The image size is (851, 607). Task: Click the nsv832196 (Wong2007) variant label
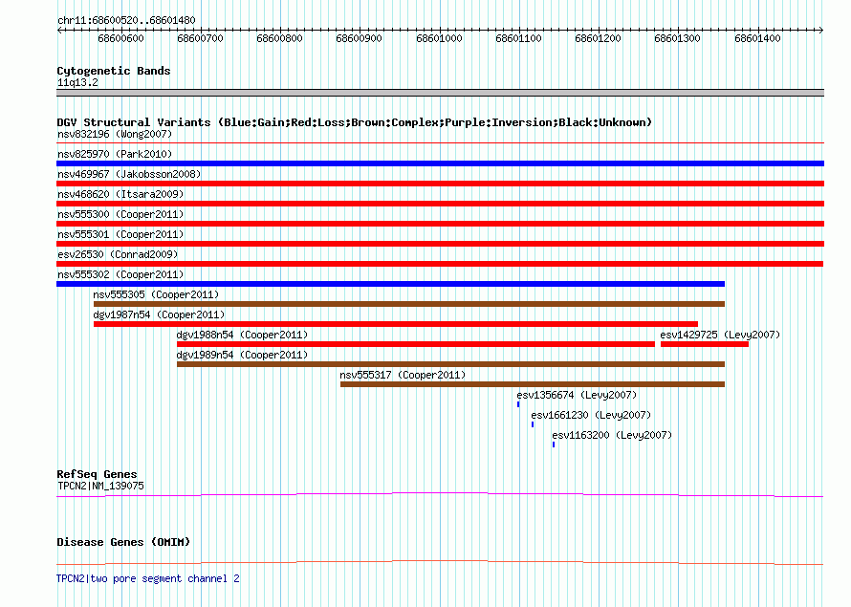tap(115, 134)
